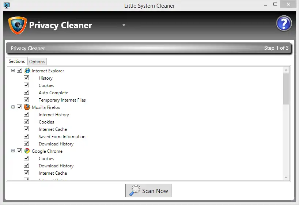The width and height of the screenshot is (299, 205).
Task: Uncheck Chrome Internet Cache checkbox
Action: click(x=26, y=173)
